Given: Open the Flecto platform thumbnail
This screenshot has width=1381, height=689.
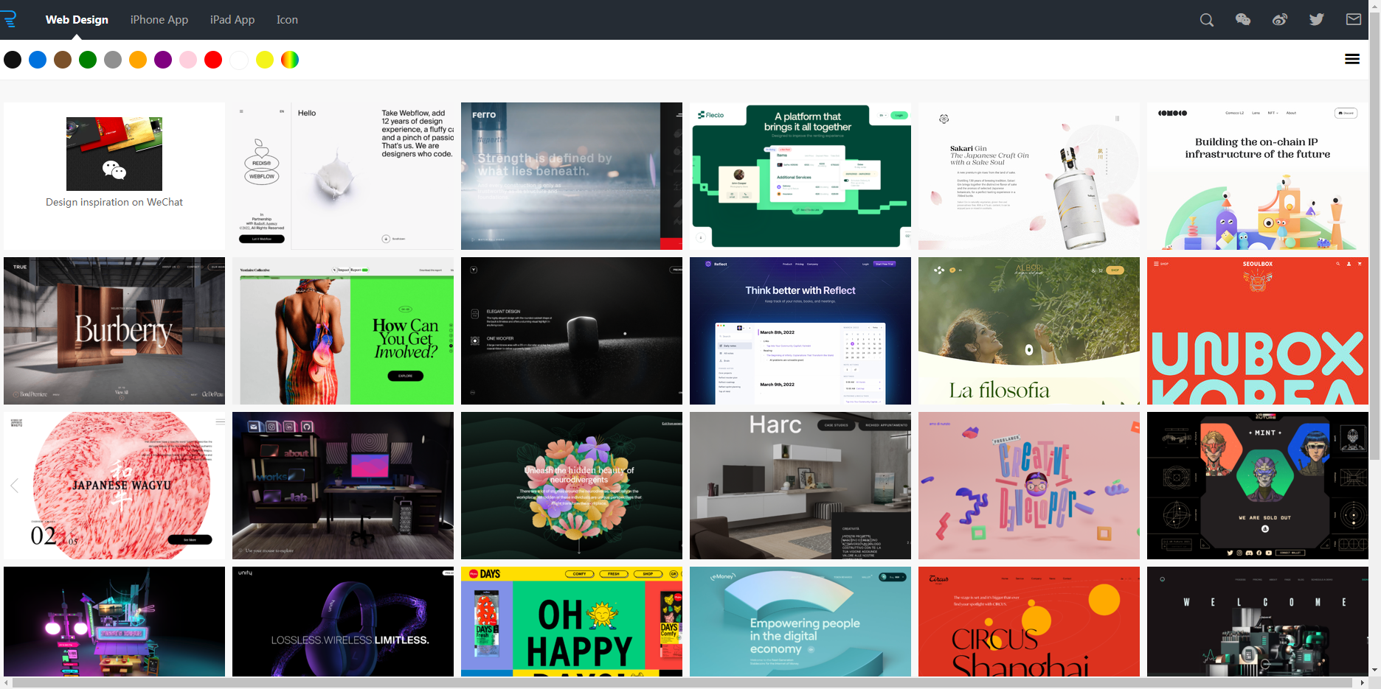Looking at the screenshot, I should point(800,176).
